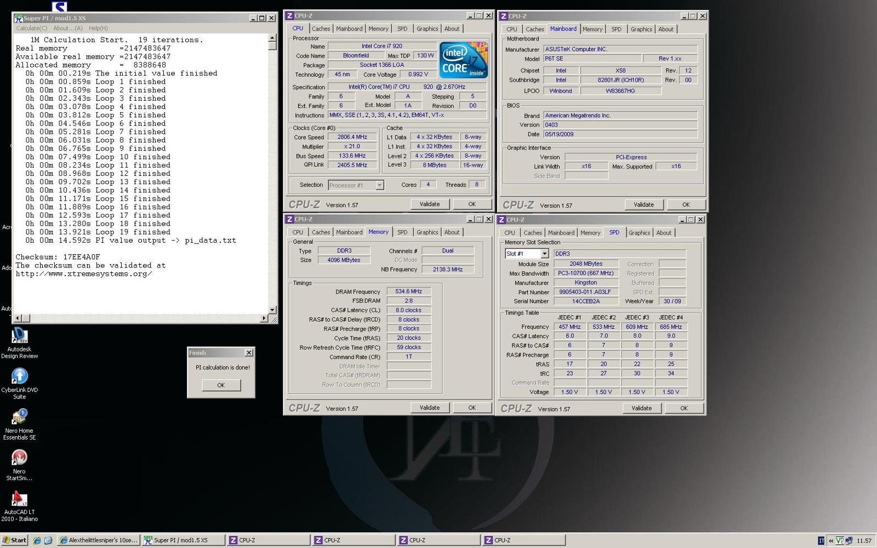The image size is (877, 548).
Task: Click the Super PI horizontal scrollbar left arrow
Action: click(x=18, y=318)
